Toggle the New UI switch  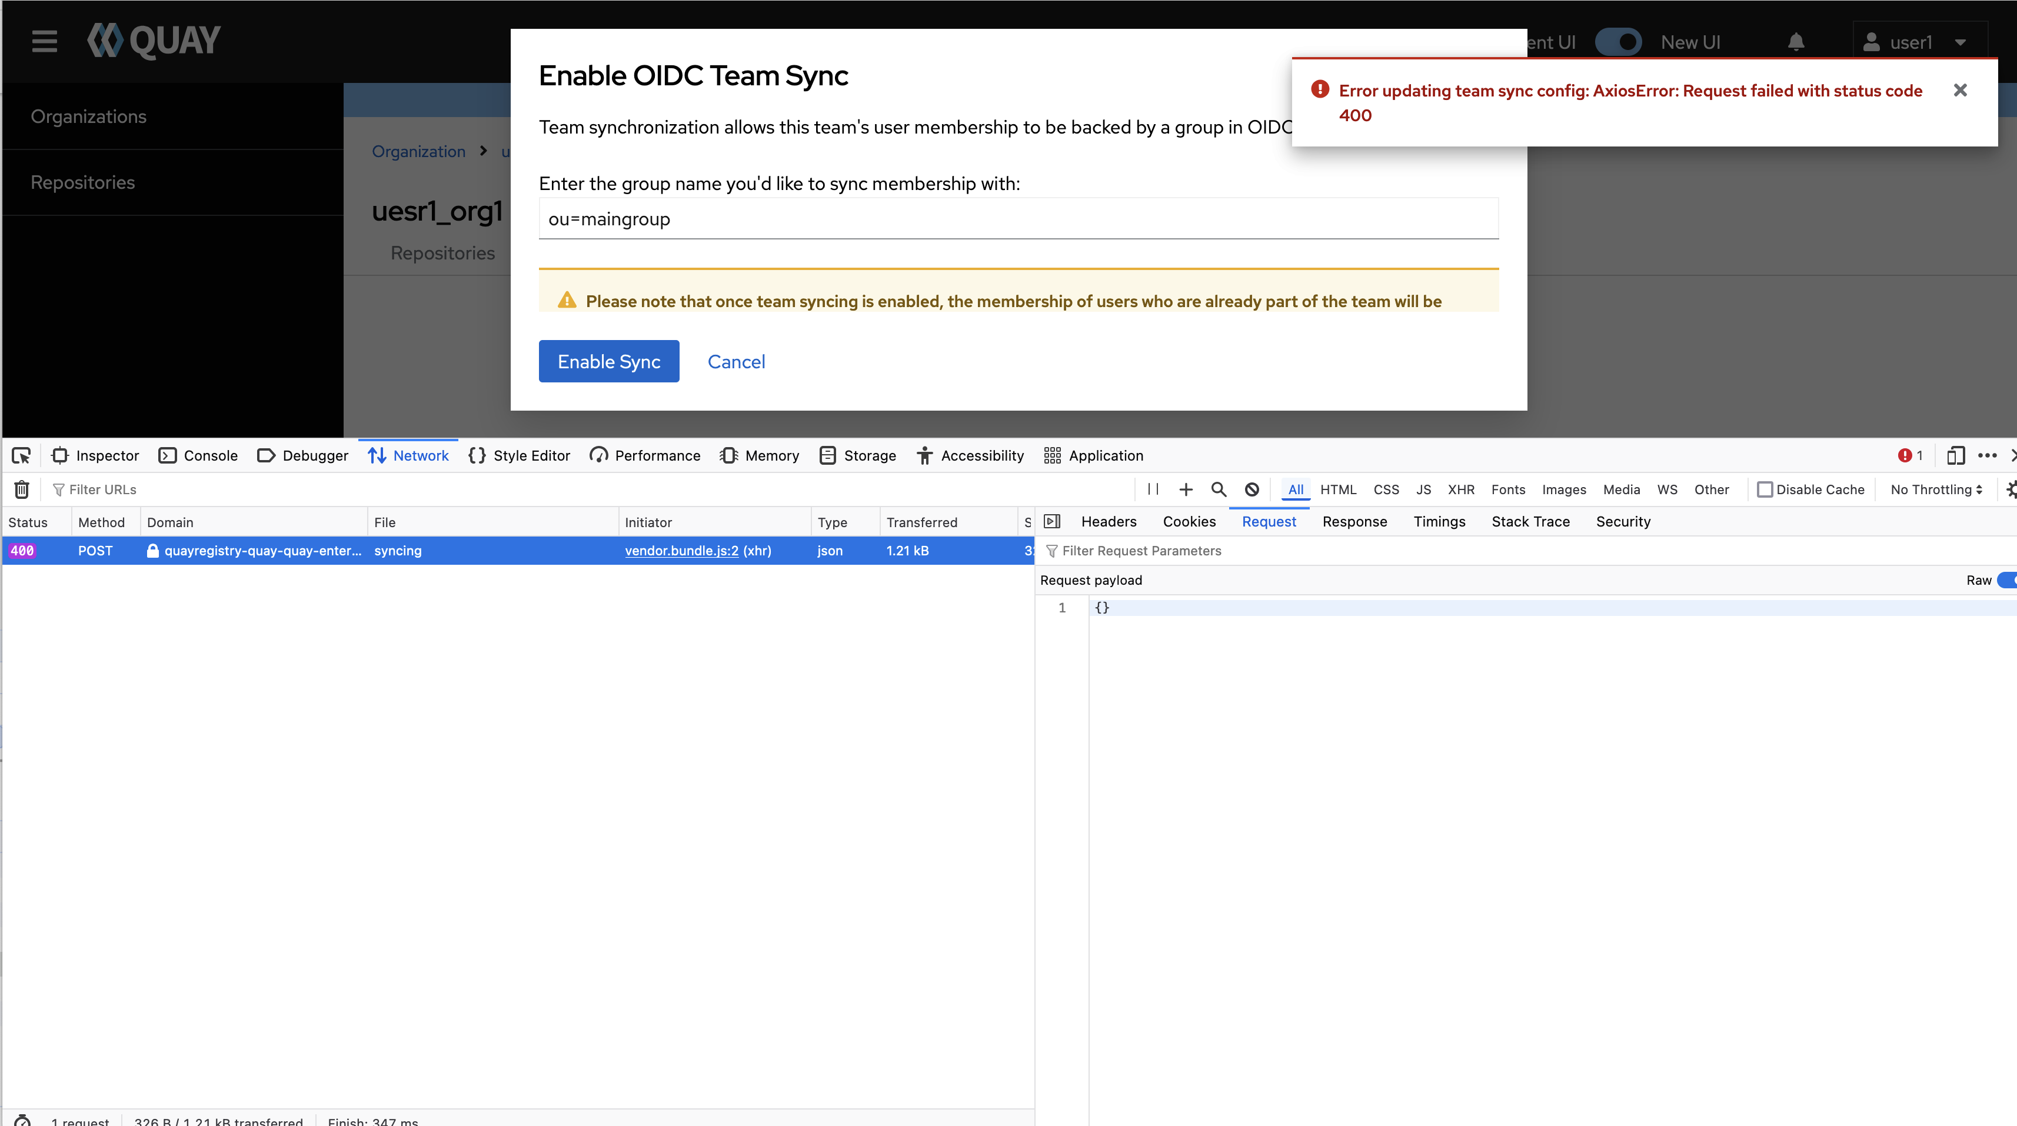(1617, 42)
